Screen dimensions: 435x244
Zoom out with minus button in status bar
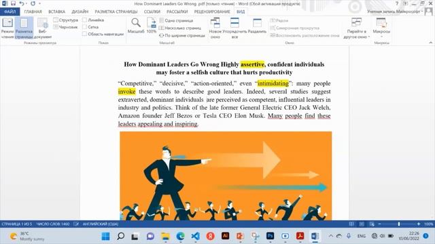coord(379,224)
